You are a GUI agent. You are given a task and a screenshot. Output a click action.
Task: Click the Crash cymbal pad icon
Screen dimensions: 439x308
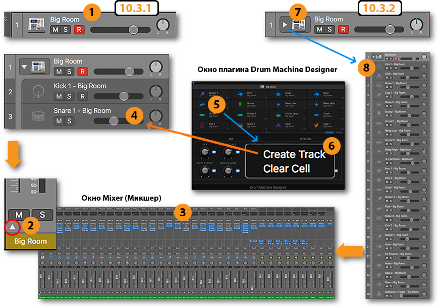(316, 115)
